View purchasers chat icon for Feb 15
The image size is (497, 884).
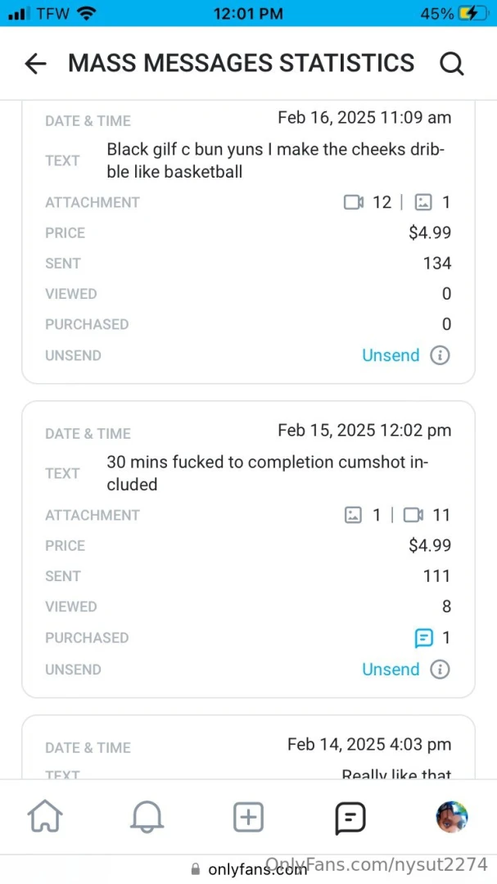[423, 638]
